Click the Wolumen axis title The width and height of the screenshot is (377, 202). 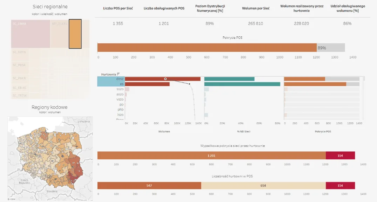point(164,131)
